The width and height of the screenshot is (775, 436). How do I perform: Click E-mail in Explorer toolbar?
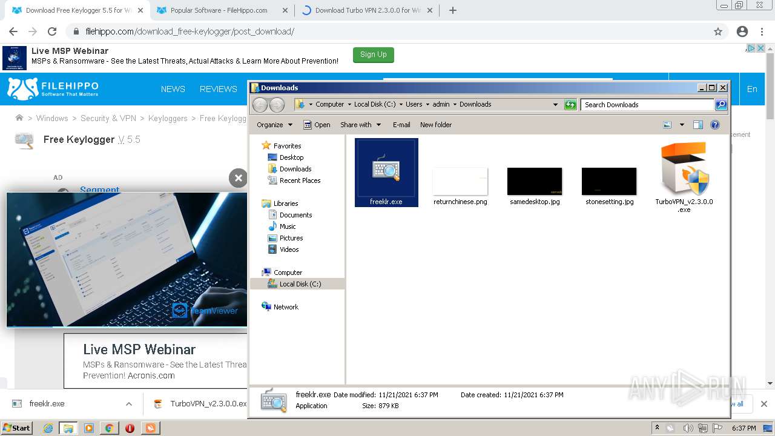pos(401,125)
